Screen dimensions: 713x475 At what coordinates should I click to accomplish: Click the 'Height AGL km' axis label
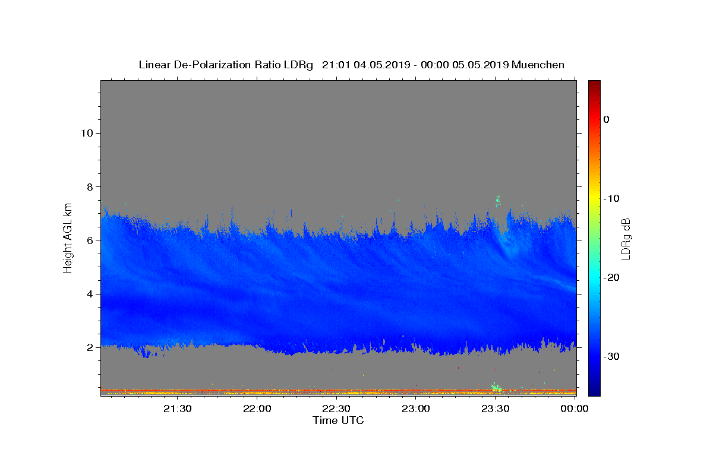(68, 237)
